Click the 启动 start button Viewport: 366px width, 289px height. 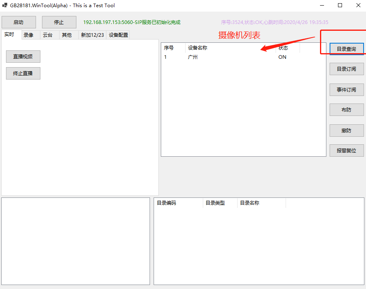pyautogui.click(x=19, y=22)
